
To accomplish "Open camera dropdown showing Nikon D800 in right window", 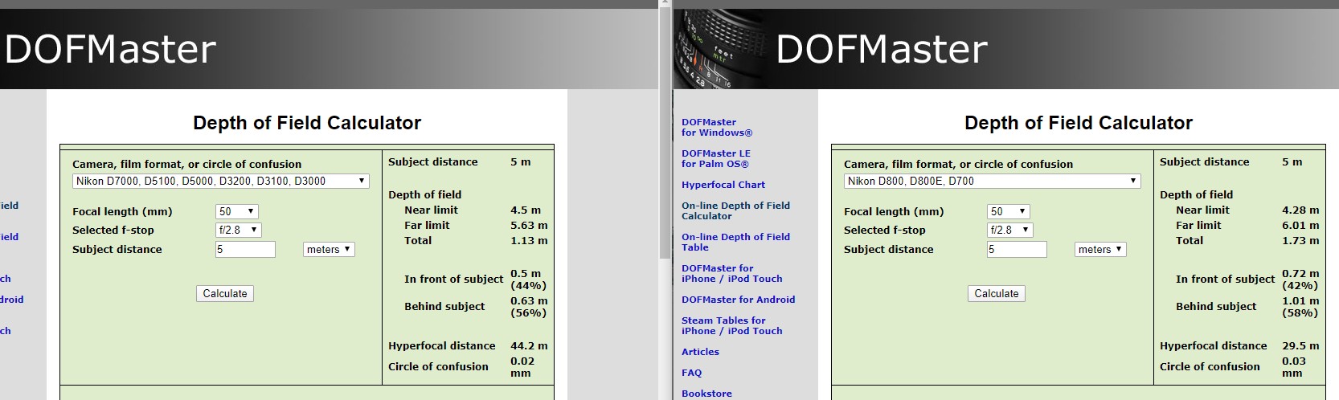I will (x=992, y=182).
